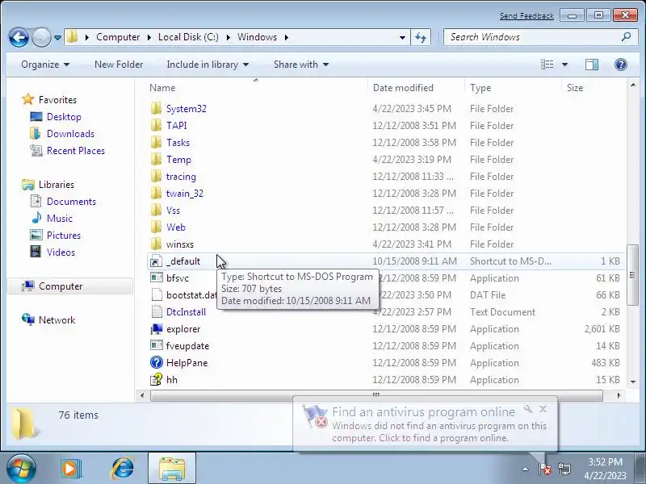The width and height of the screenshot is (646, 484).
Task: Open Downloads in Favorites
Action: tap(70, 134)
